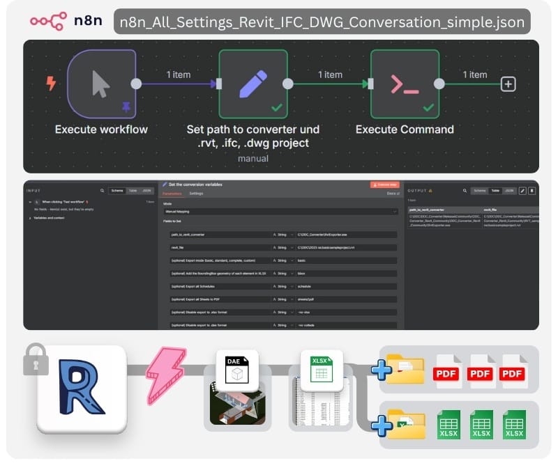558x470 pixels.
Task: Click the value field containing -no-xlsx
Action: 346,313
